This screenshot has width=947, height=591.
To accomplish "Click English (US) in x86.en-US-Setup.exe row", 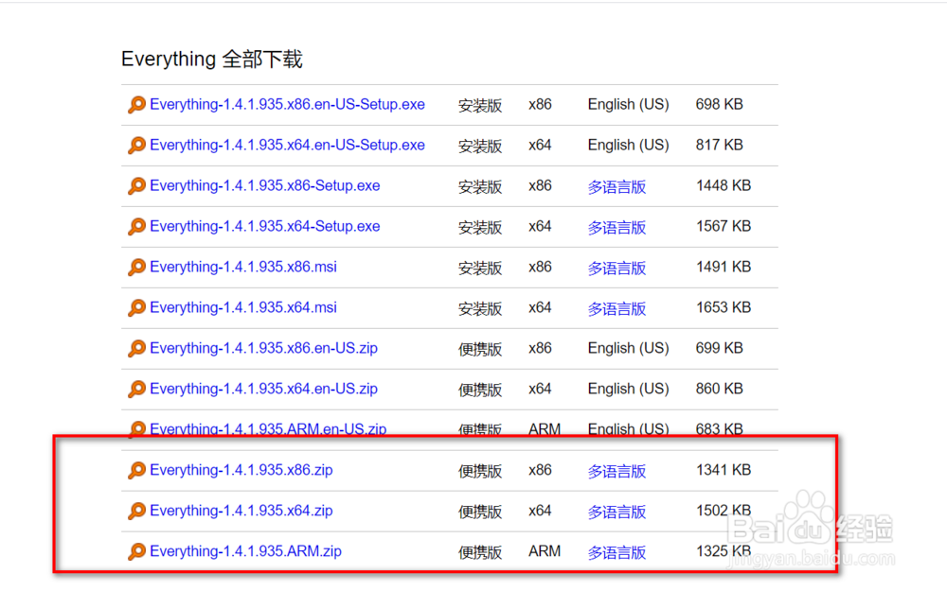I will point(628,105).
